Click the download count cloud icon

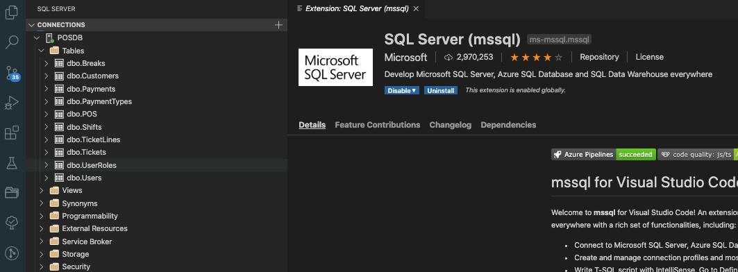448,58
